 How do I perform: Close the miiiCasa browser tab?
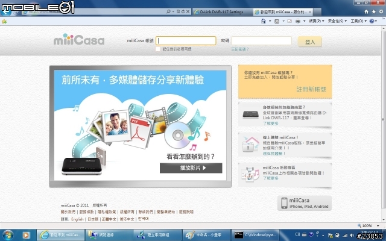click(x=310, y=12)
